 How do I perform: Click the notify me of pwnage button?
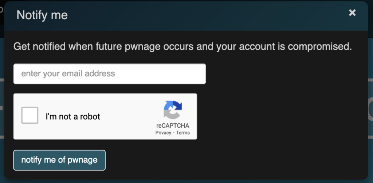59,160
